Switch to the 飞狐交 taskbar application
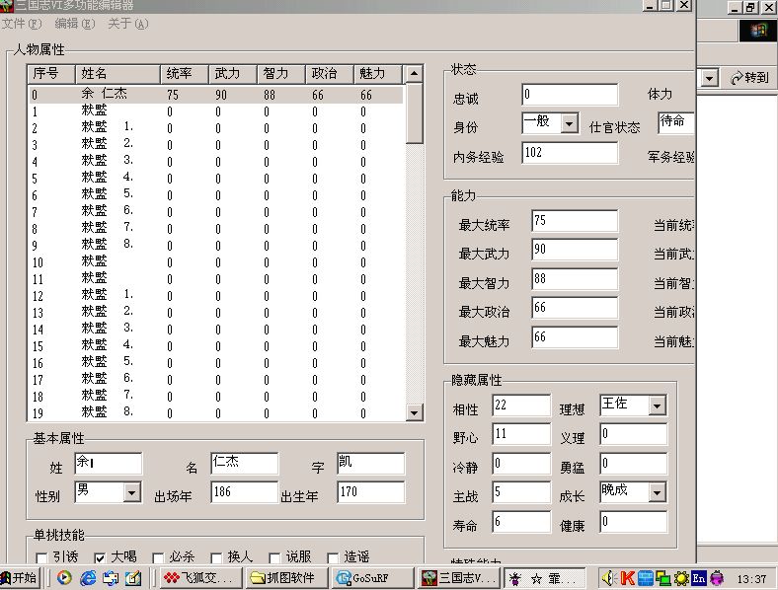Image resolution: width=778 pixels, height=590 pixels. [x=201, y=578]
